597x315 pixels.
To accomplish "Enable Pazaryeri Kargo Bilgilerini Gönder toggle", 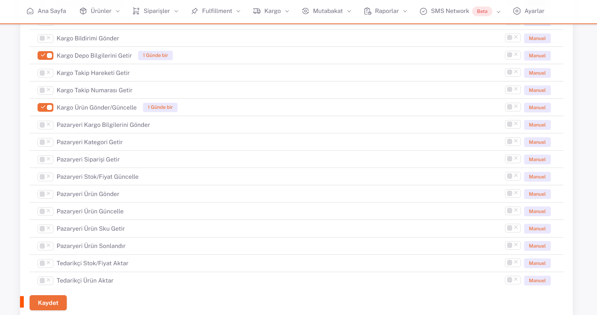I will (45, 125).
